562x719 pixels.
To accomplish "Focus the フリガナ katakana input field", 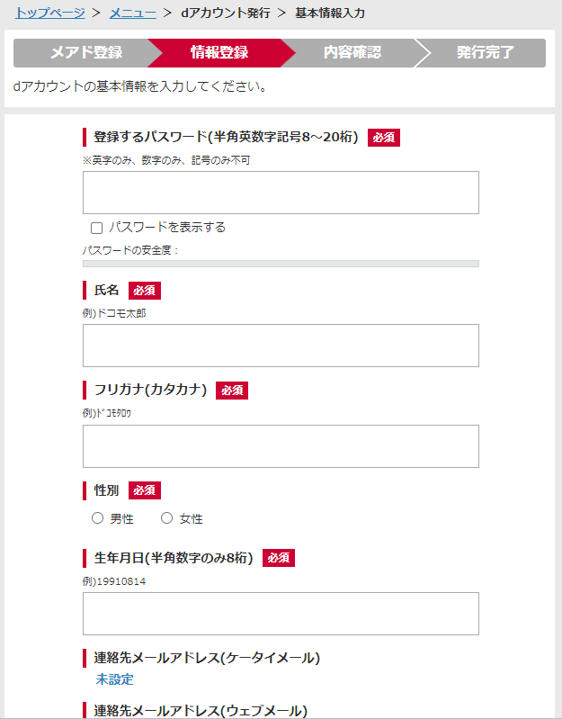I will tap(281, 446).
